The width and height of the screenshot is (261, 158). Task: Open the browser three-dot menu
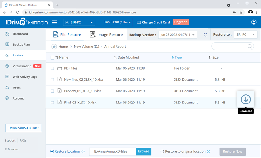(256, 12)
